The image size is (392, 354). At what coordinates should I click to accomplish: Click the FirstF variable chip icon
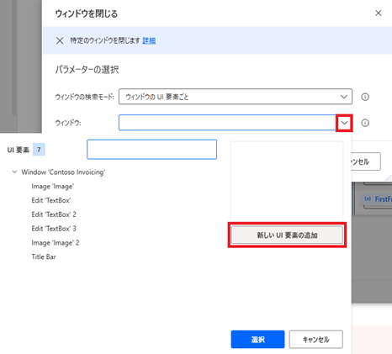pyautogui.click(x=368, y=198)
